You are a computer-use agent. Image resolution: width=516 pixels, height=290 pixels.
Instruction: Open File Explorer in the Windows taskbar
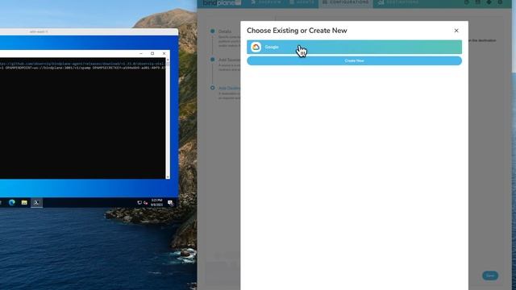tap(24, 202)
